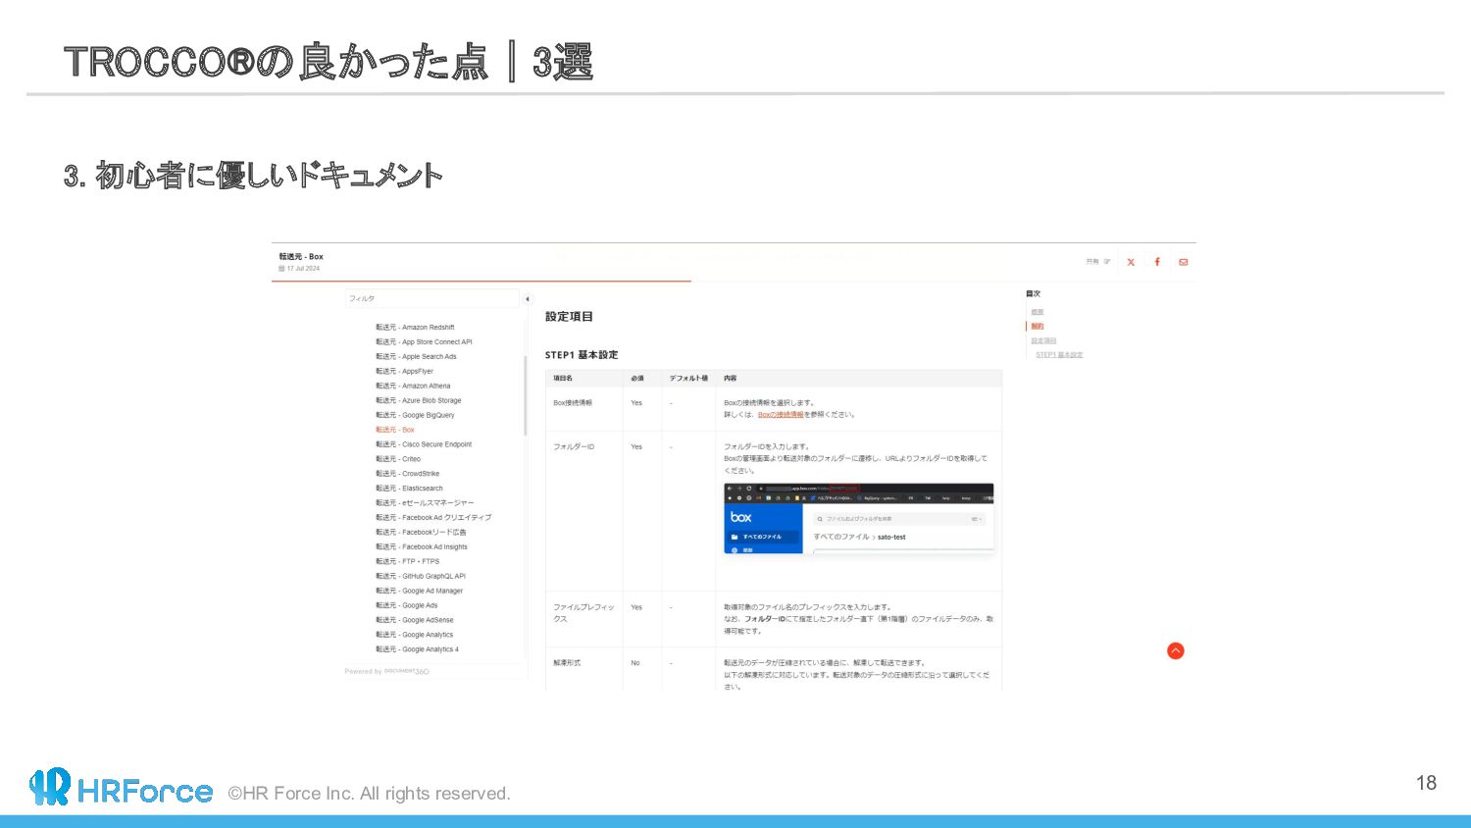Open 転送元 - Amazon Redshift in sidebar
Viewport: 1471px width, 828px height.
point(415,328)
